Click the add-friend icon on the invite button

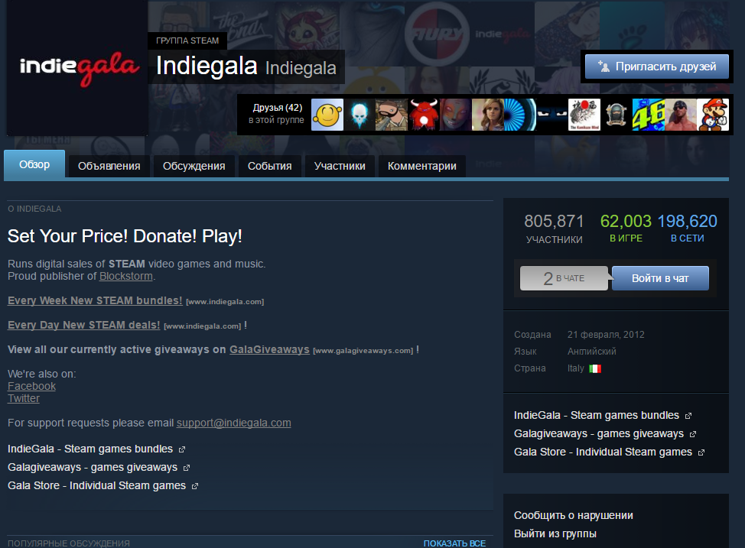pos(603,66)
